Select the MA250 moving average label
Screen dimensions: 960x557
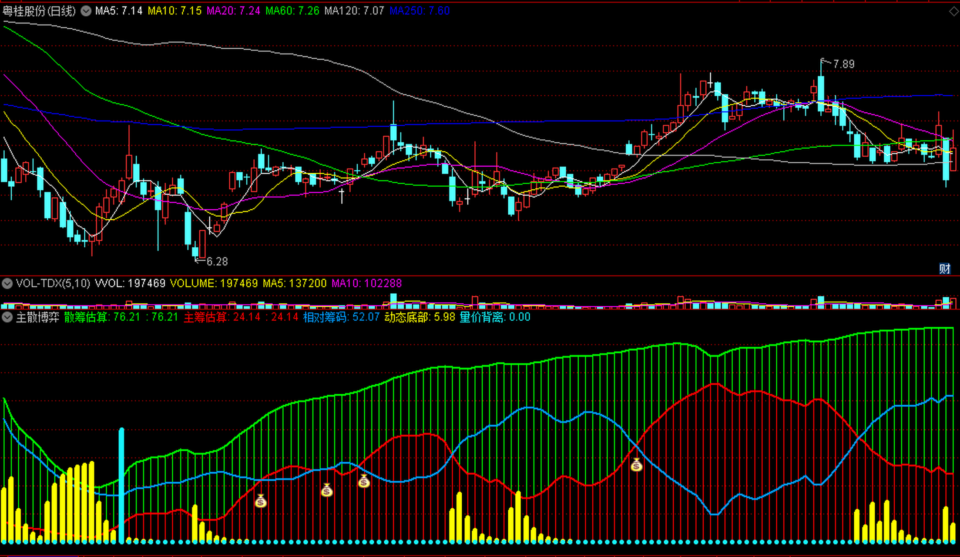pos(420,11)
